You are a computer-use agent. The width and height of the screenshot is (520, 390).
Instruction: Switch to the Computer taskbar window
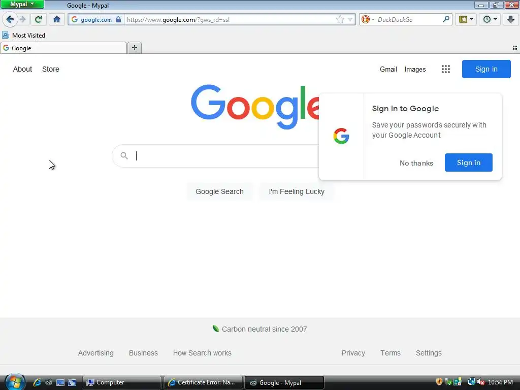[x=121, y=383]
